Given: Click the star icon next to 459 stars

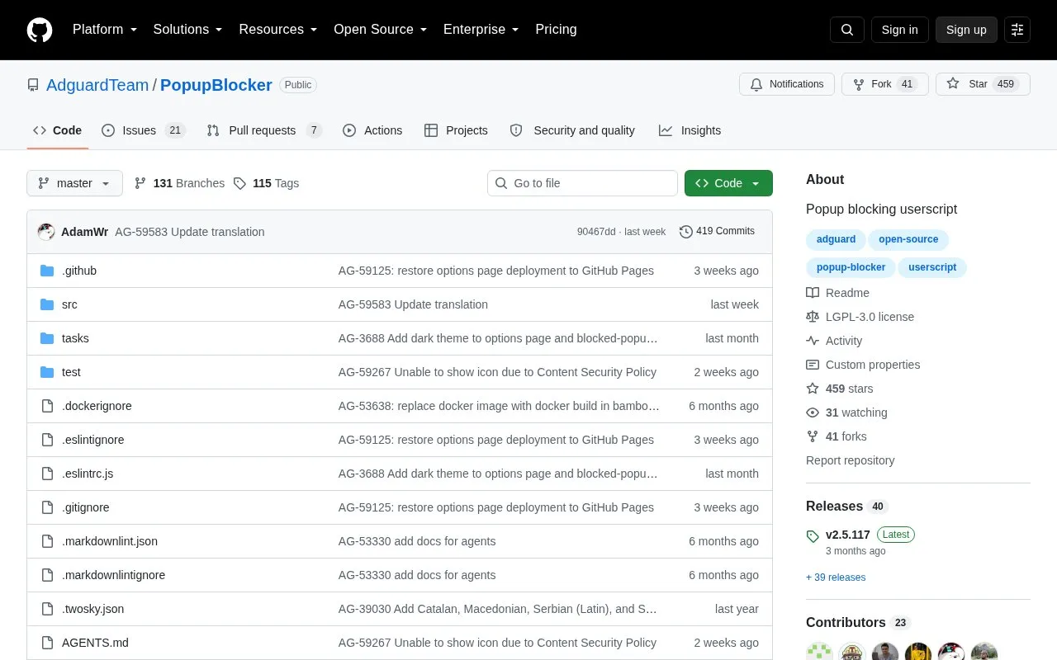Looking at the screenshot, I should pos(813,389).
